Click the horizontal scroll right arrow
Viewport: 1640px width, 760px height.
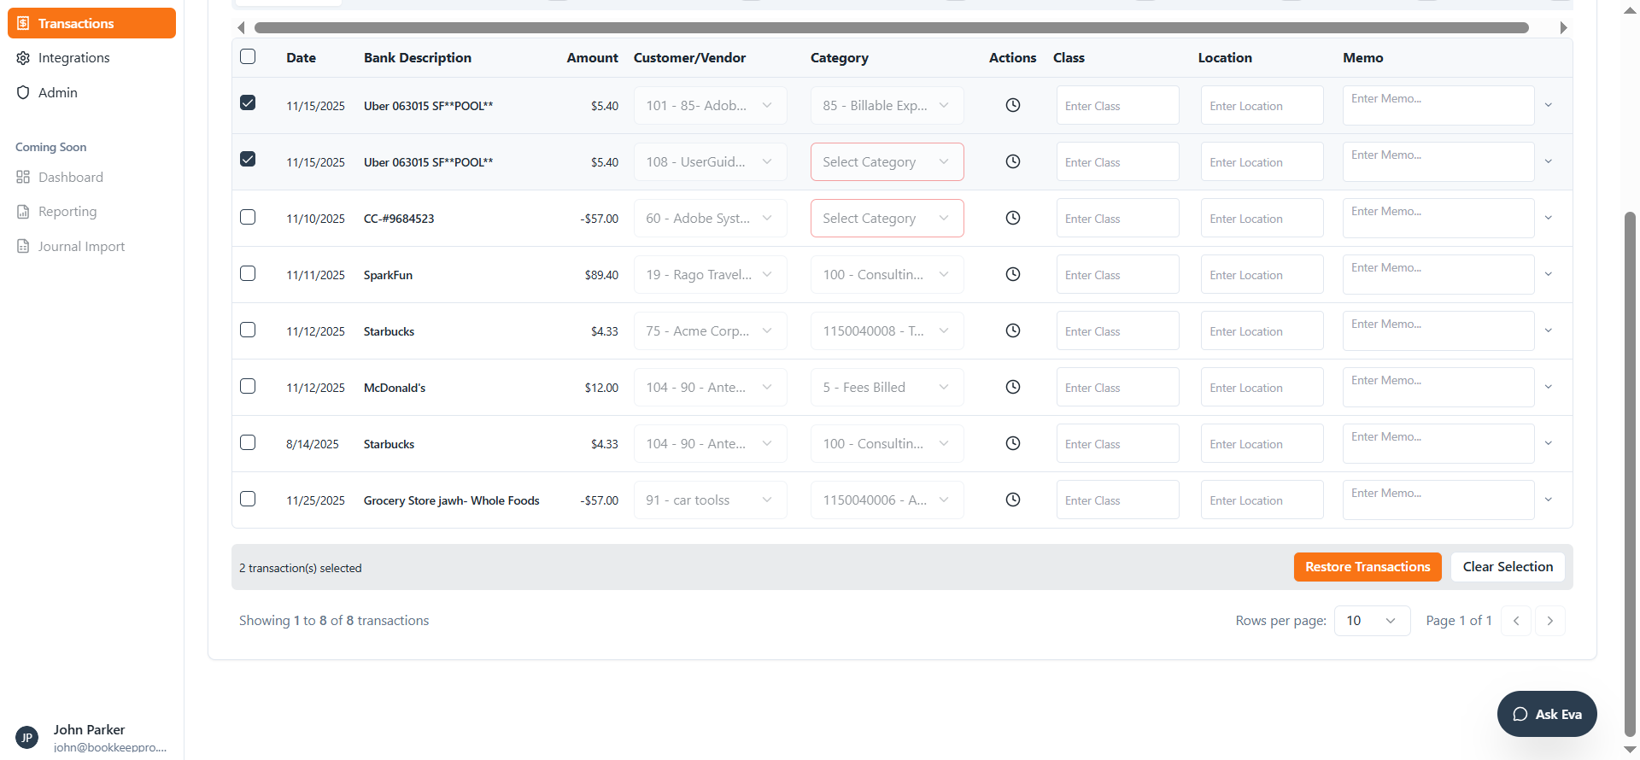click(x=1563, y=27)
